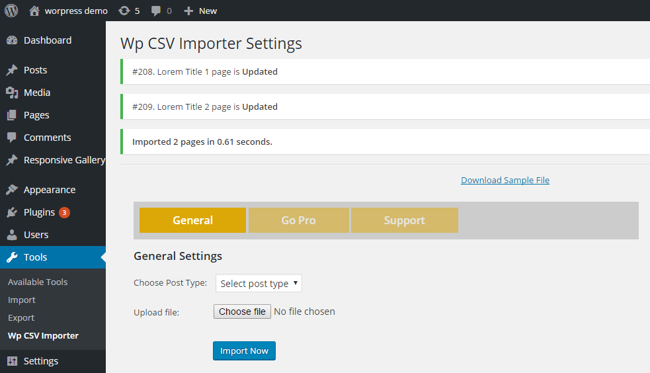This screenshot has width=650, height=373.
Task: Open the Import submenu item
Action: tap(22, 300)
